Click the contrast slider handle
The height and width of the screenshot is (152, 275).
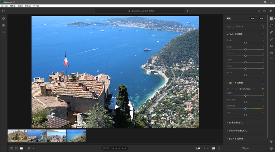(245, 49)
